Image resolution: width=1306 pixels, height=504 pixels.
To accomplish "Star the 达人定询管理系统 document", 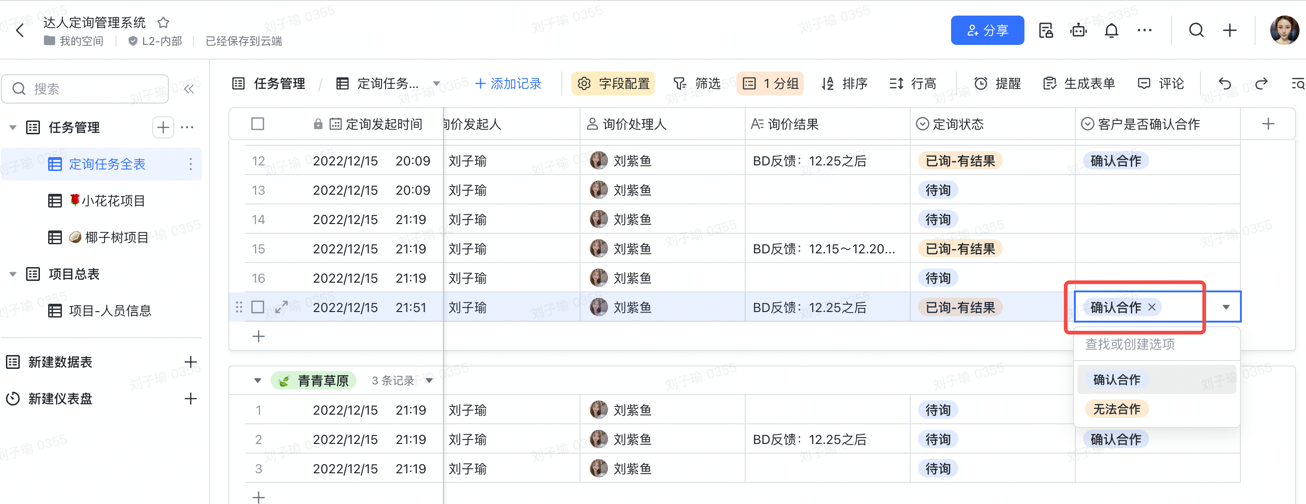I will tap(163, 22).
